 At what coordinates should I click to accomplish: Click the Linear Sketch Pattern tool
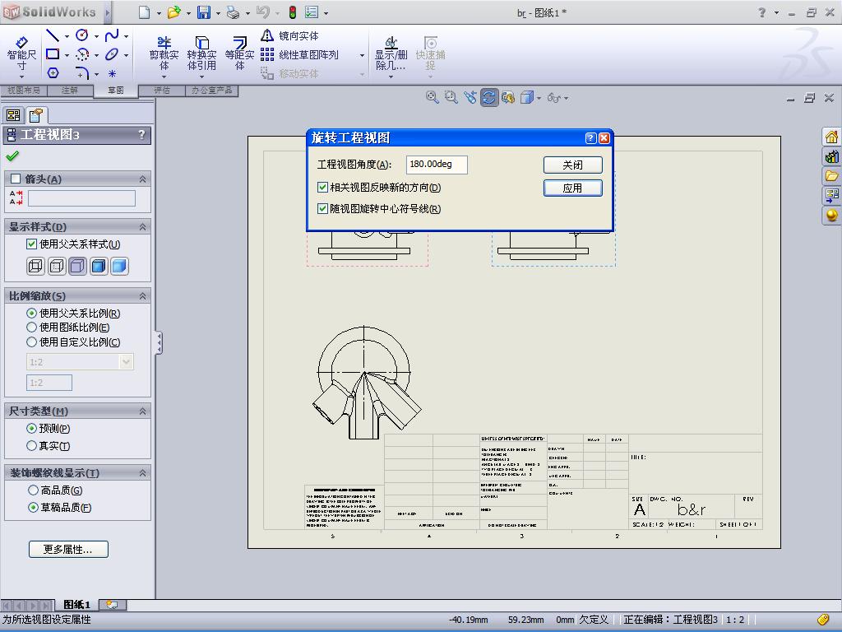tap(299, 55)
